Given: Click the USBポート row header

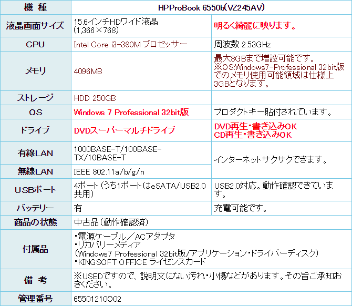Looking at the screenshot, I should pos(35,189).
